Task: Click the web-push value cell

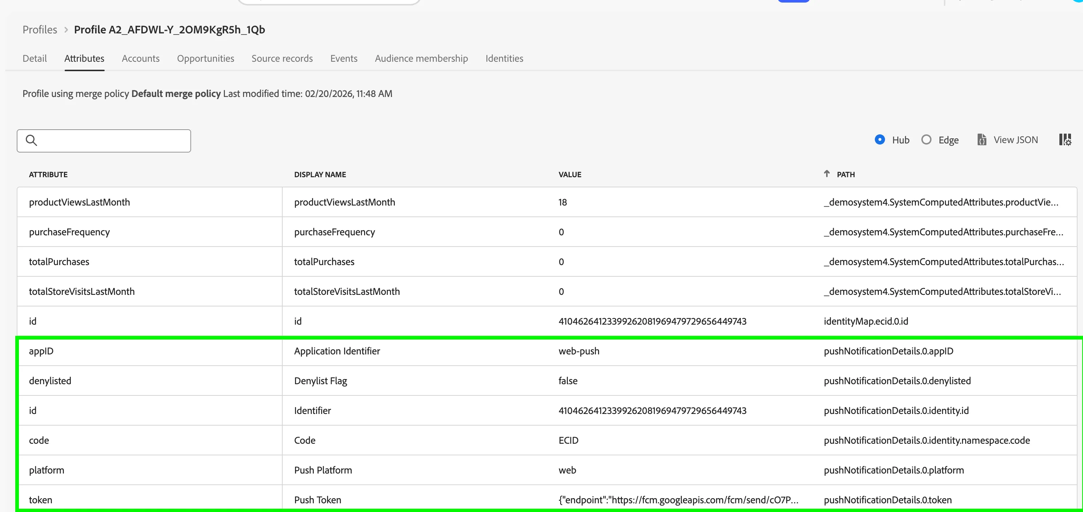Action: pyautogui.click(x=579, y=352)
